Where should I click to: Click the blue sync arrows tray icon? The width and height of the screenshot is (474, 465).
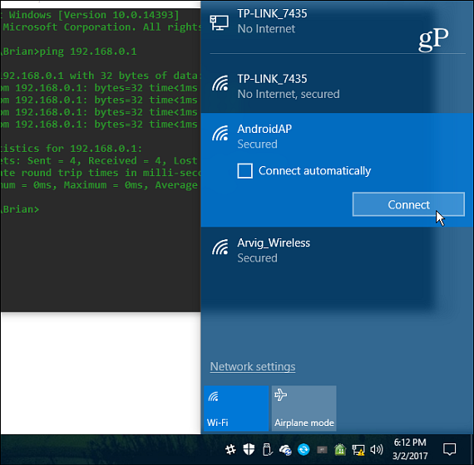[x=304, y=450]
